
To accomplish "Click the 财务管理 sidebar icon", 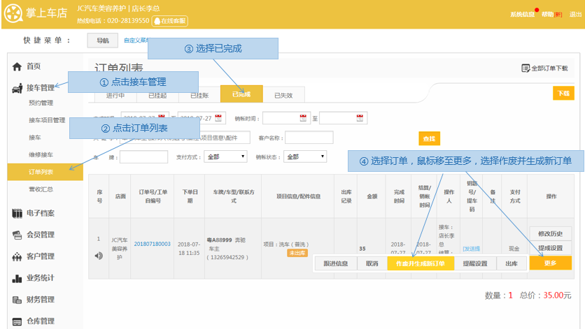I will (x=17, y=300).
